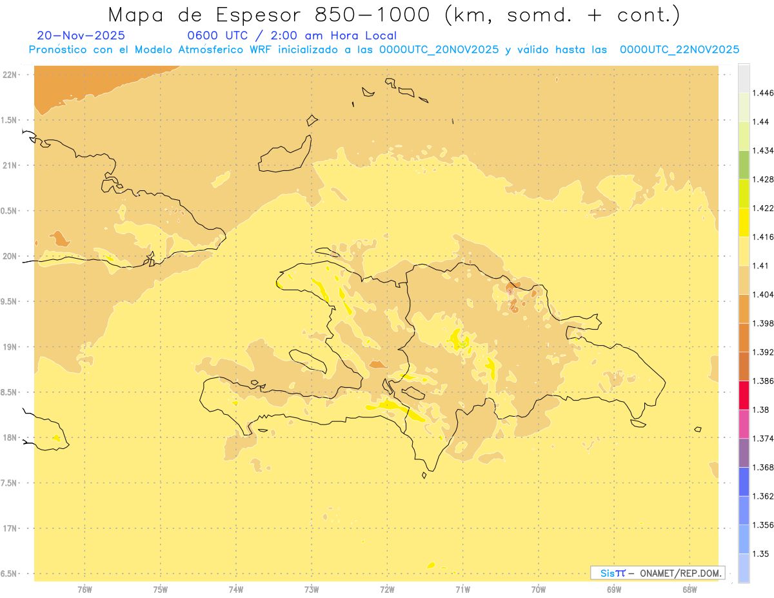The height and width of the screenshot is (598, 774).
Task: Click the '0600 UTC / 2:00 am Hora Local' time label
Action: tap(292, 35)
